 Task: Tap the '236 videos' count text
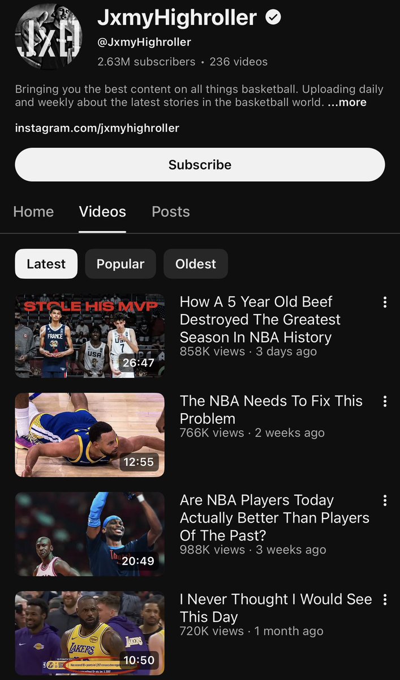[238, 62]
